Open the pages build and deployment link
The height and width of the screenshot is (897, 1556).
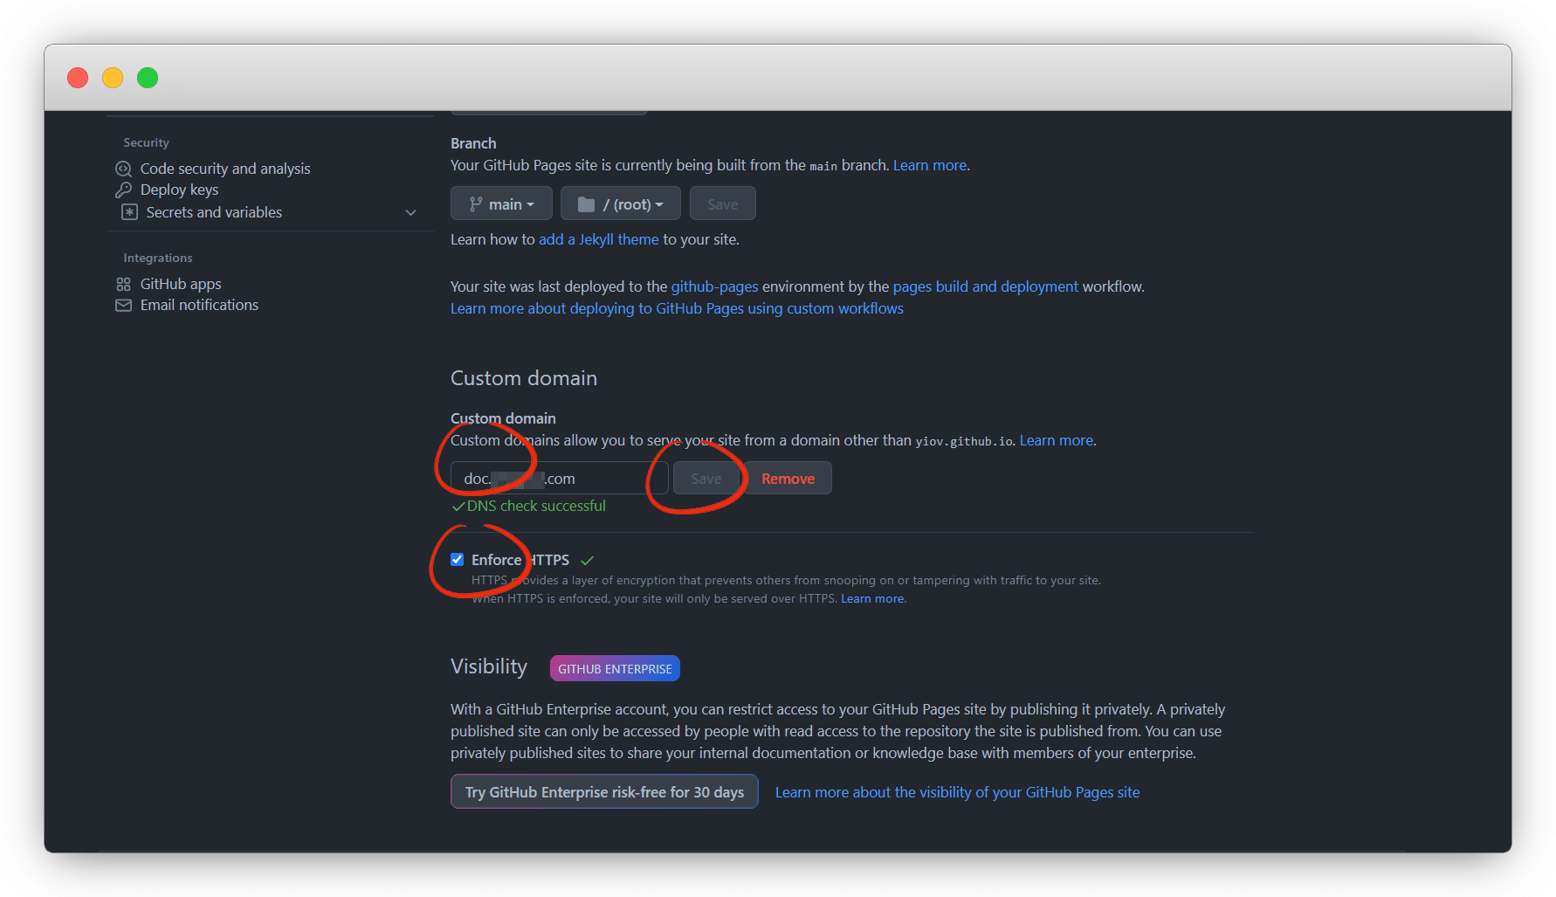point(985,286)
